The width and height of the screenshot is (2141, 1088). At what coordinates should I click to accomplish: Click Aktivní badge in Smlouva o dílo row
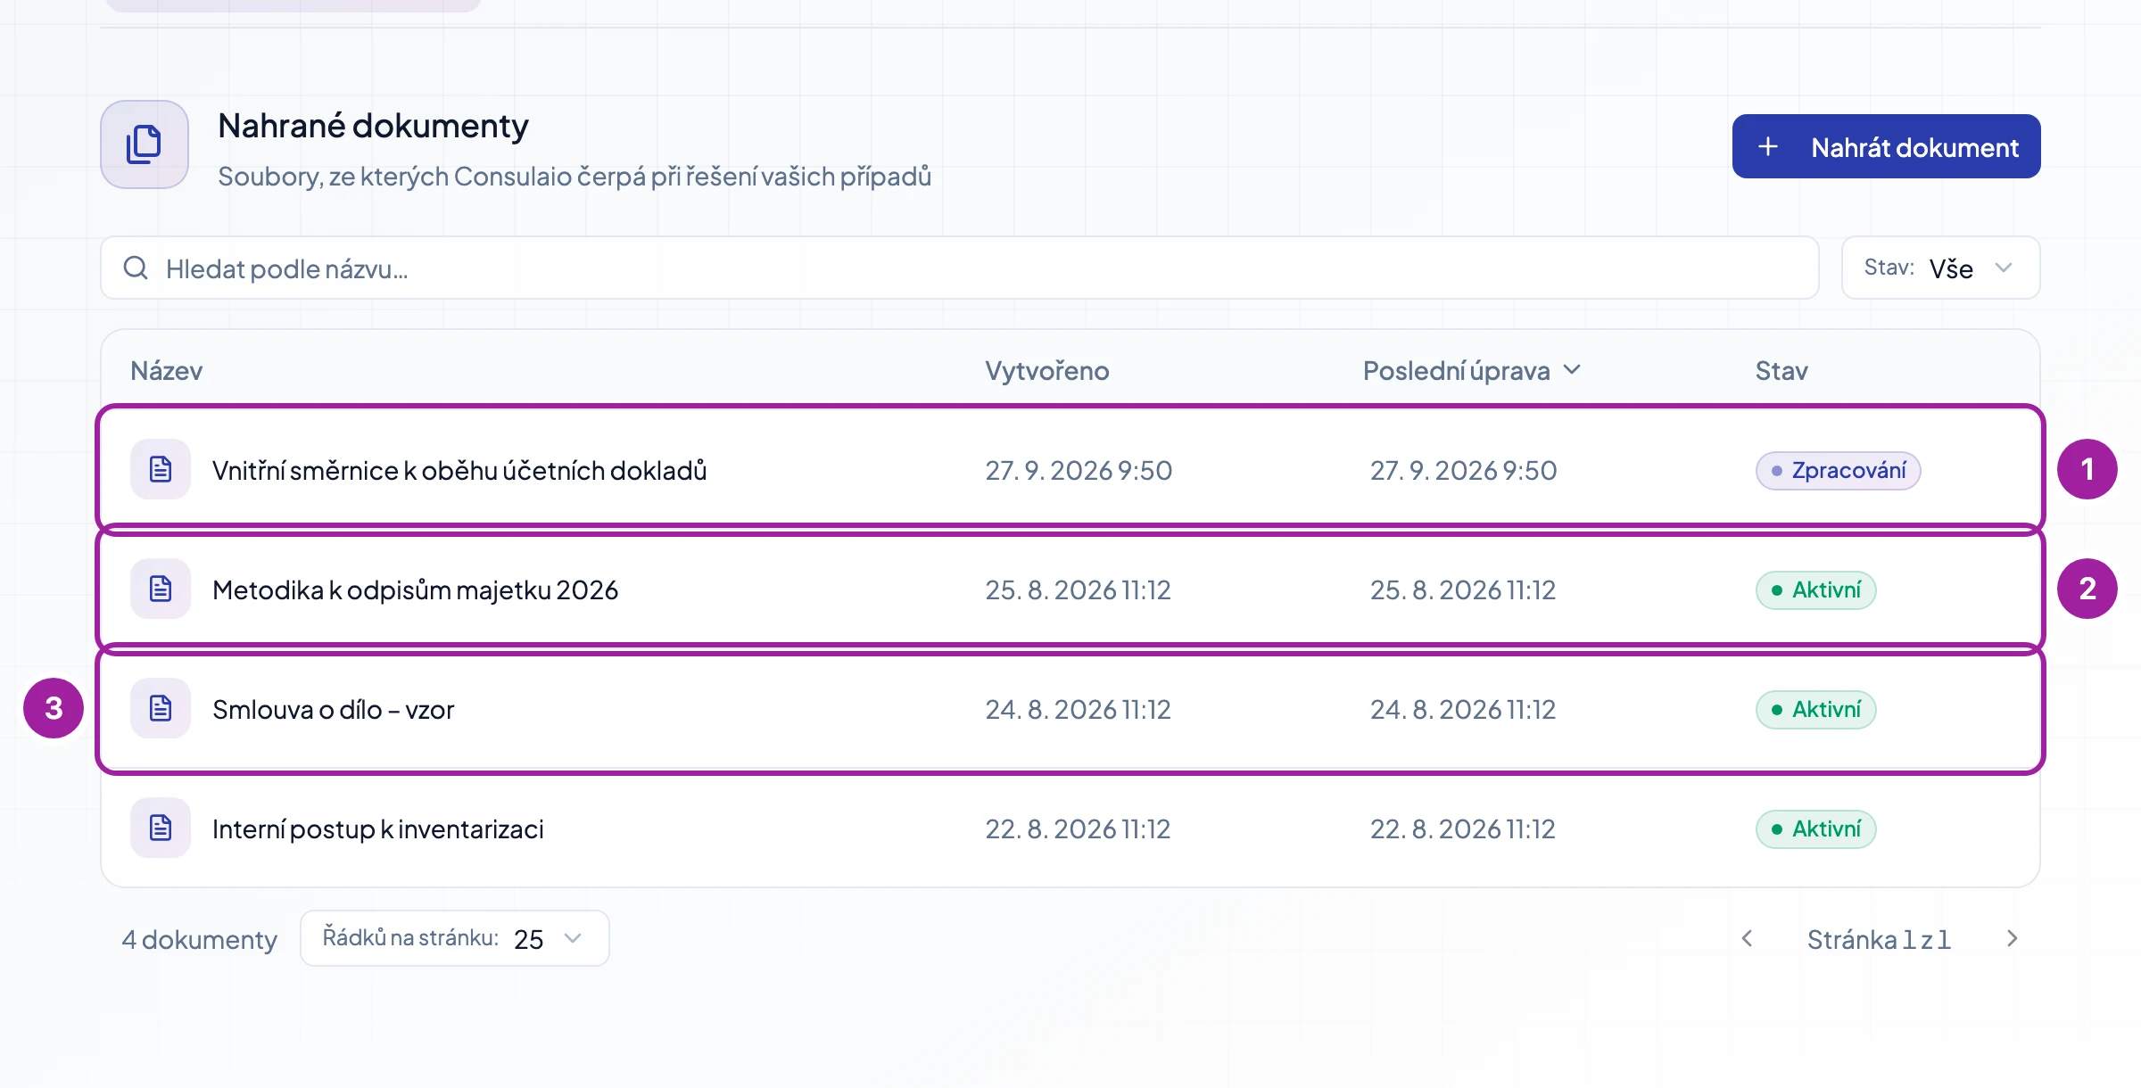[x=1816, y=709]
